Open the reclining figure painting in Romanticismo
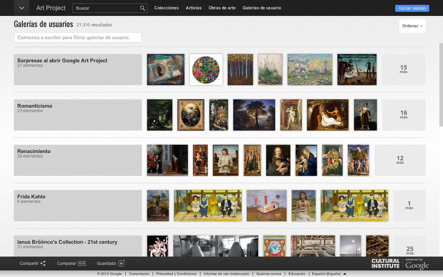Screen dimensions: 443x277 [x=328, y=115]
